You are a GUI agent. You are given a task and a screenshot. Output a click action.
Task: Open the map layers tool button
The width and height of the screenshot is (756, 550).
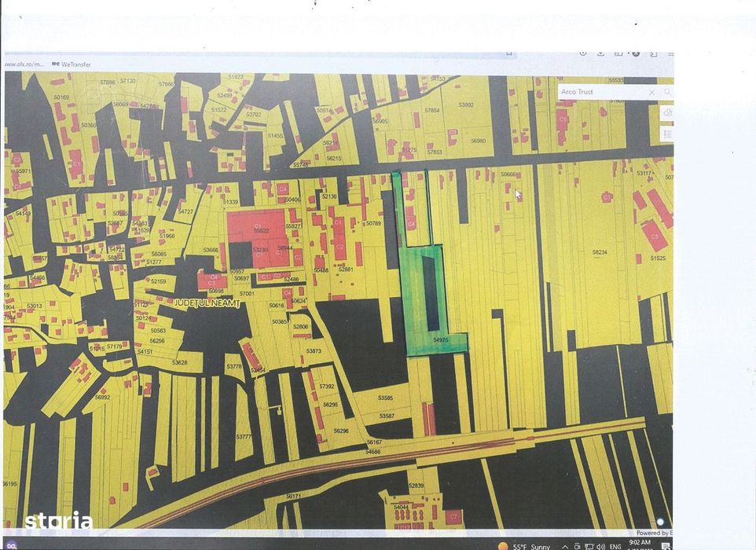tap(668, 113)
